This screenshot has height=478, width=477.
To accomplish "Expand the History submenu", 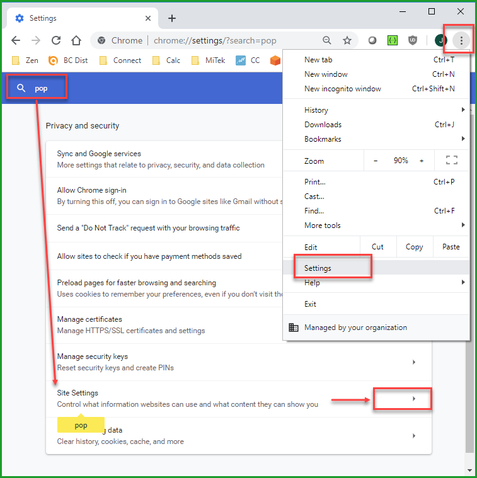I will click(376, 110).
